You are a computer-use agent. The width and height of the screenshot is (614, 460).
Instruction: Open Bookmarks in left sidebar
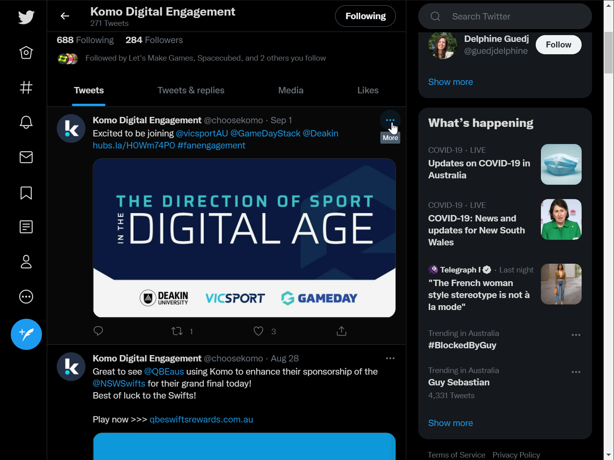point(26,193)
